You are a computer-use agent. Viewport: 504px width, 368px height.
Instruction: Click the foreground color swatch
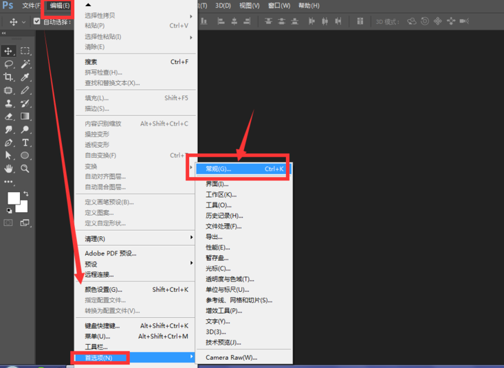coord(13,197)
